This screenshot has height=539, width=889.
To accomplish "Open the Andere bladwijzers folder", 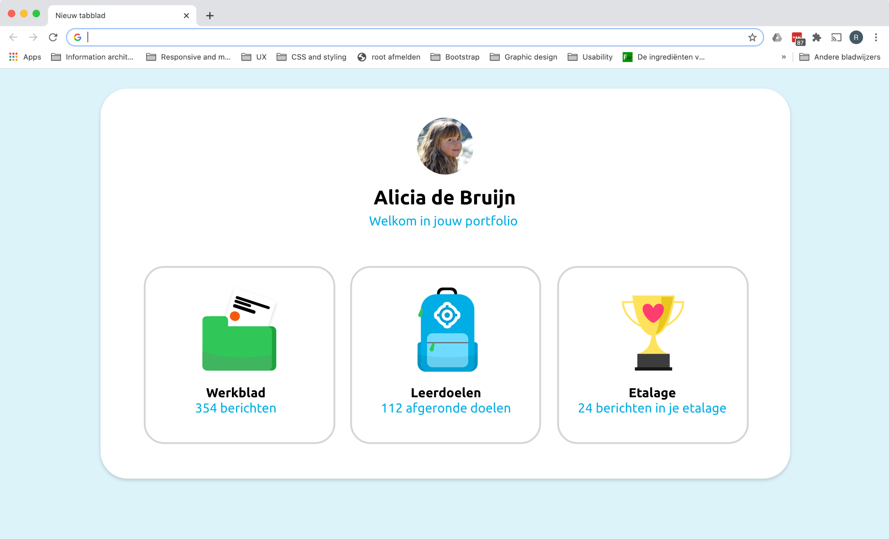I will pyautogui.click(x=840, y=57).
